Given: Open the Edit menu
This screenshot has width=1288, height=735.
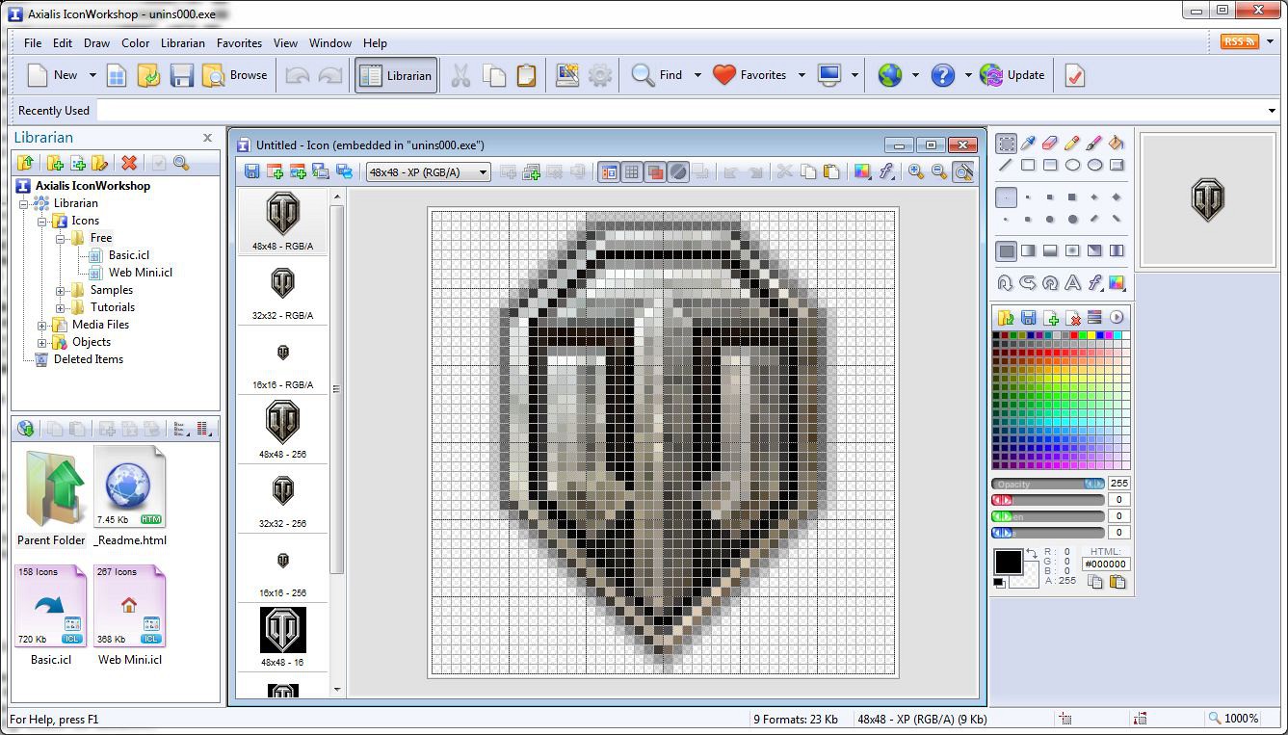Looking at the screenshot, I should [63, 42].
